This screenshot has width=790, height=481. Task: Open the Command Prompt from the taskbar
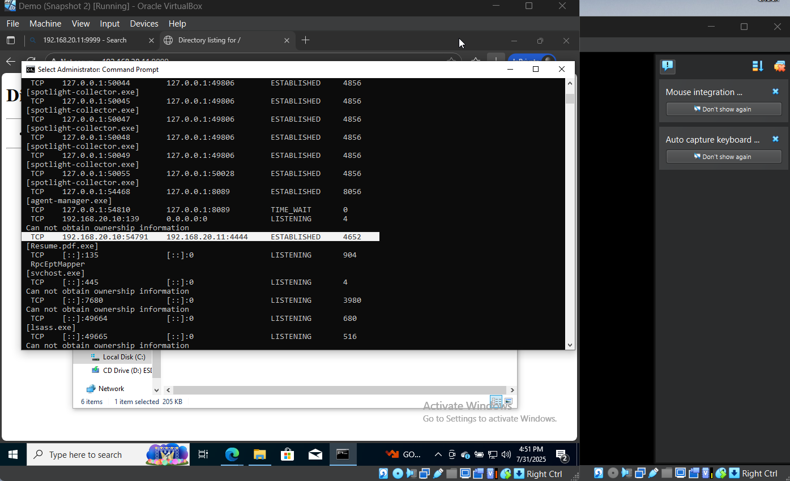[x=343, y=454]
